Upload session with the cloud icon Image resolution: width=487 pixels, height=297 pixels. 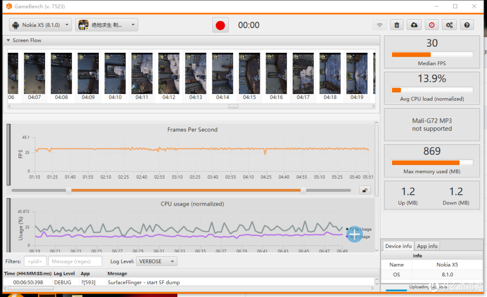(414, 25)
